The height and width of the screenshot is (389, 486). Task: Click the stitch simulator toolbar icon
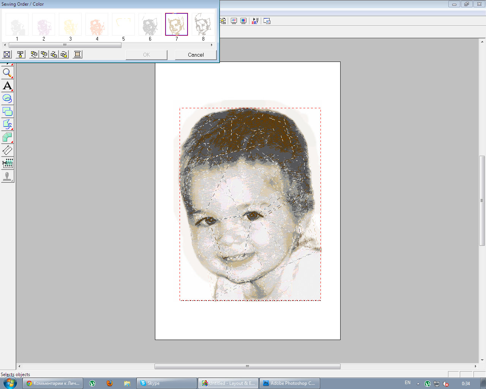(x=255, y=21)
